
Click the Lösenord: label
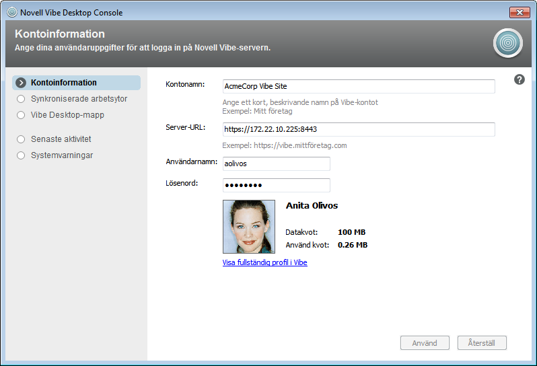pos(182,183)
